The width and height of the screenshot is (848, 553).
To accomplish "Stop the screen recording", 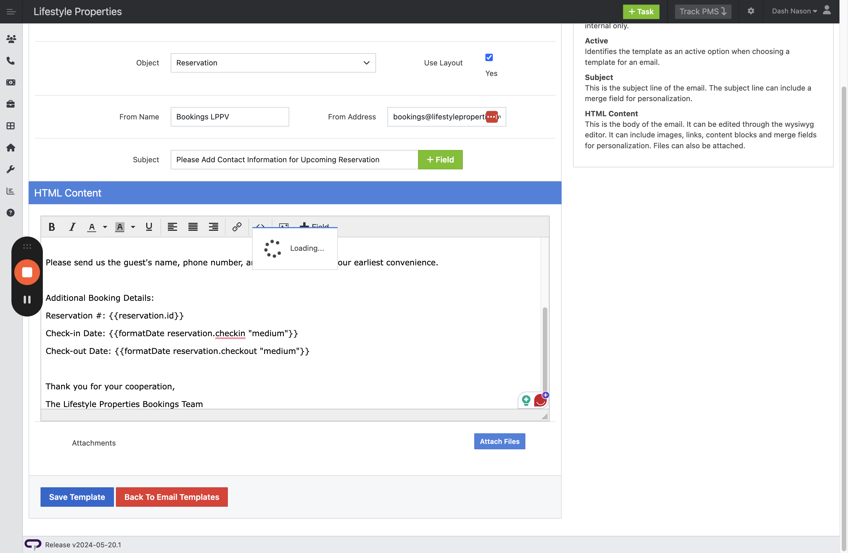I will click(27, 273).
